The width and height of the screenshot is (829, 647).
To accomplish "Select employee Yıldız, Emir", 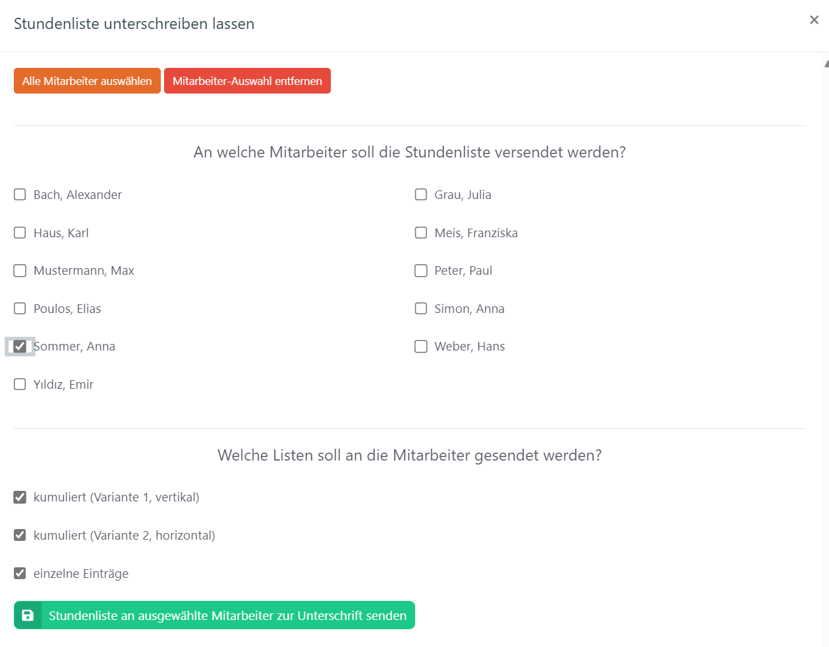I will pyautogui.click(x=20, y=384).
